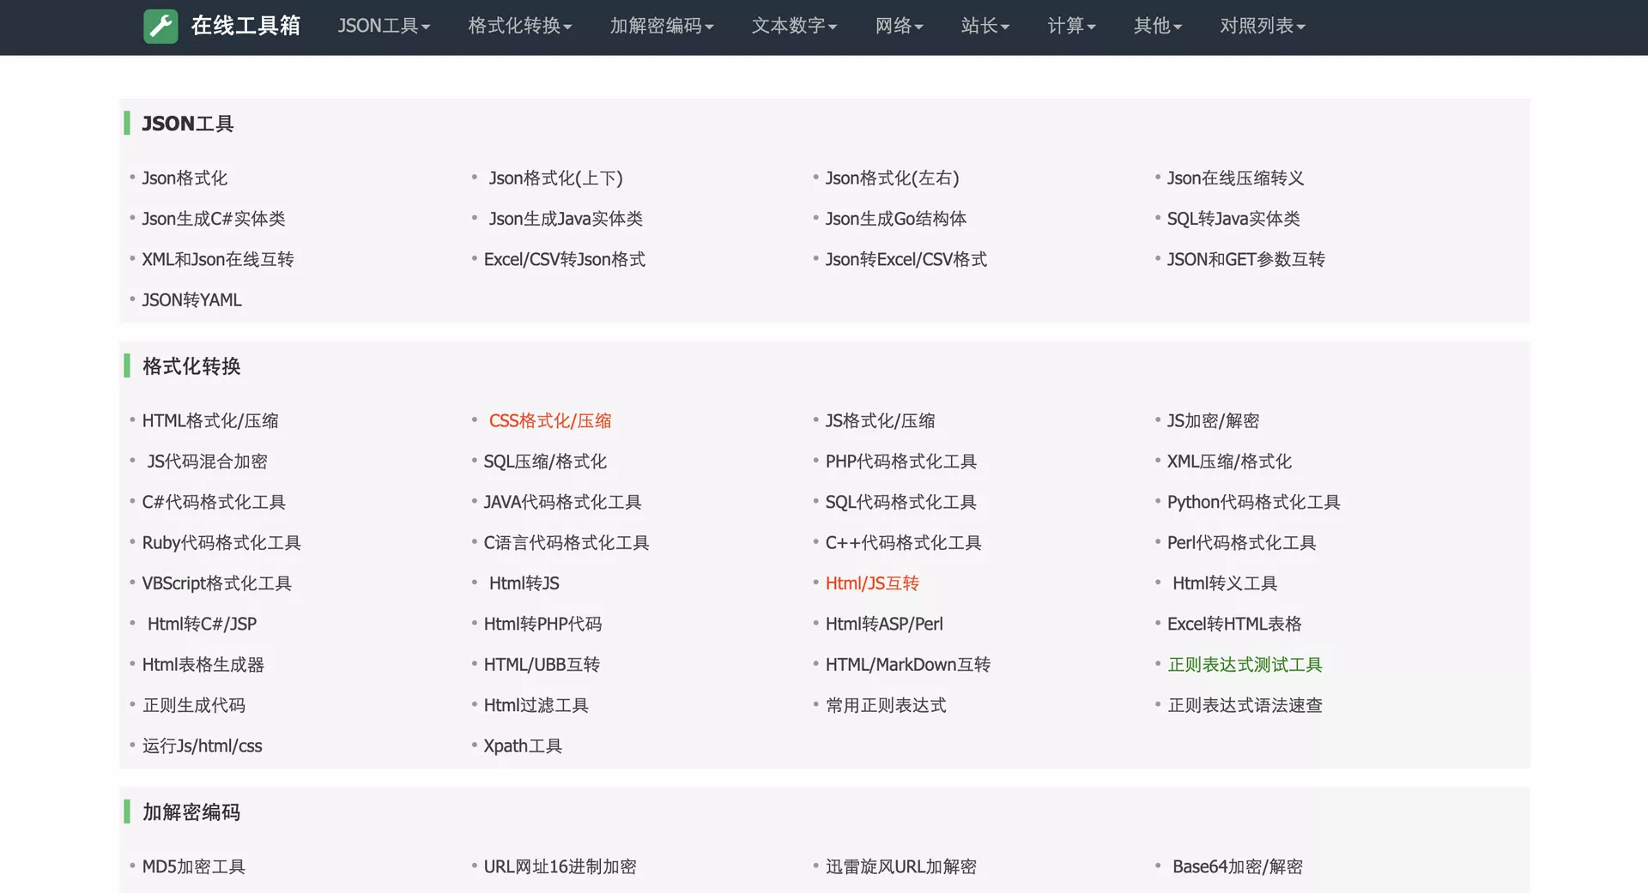The width and height of the screenshot is (1648, 893).
Task: Click the Xpath工具 link
Action: [x=522, y=745]
